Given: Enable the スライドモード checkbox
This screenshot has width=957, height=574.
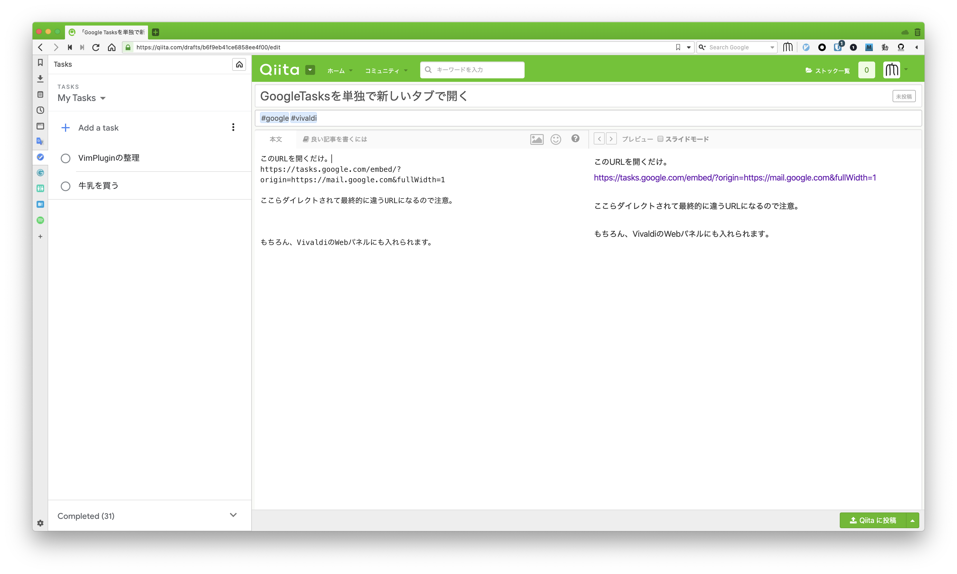Looking at the screenshot, I should pyautogui.click(x=660, y=139).
